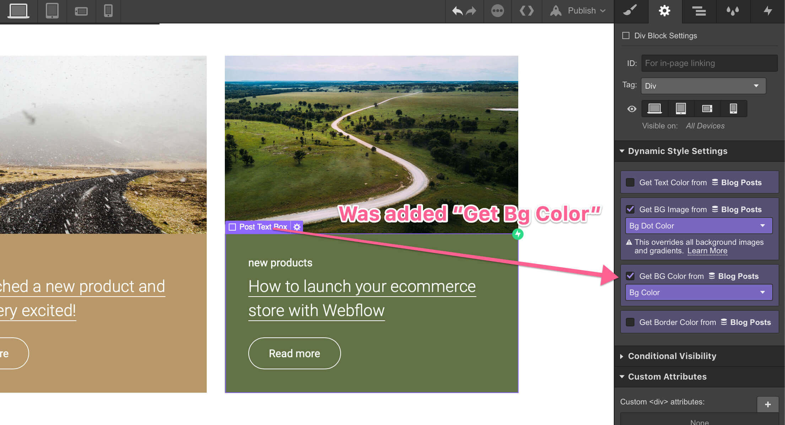785x425 pixels.
Task: Enable Get Text Color from Blog Posts
Action: point(630,182)
